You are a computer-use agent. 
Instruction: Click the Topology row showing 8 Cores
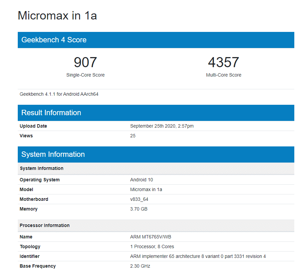click(x=152, y=246)
